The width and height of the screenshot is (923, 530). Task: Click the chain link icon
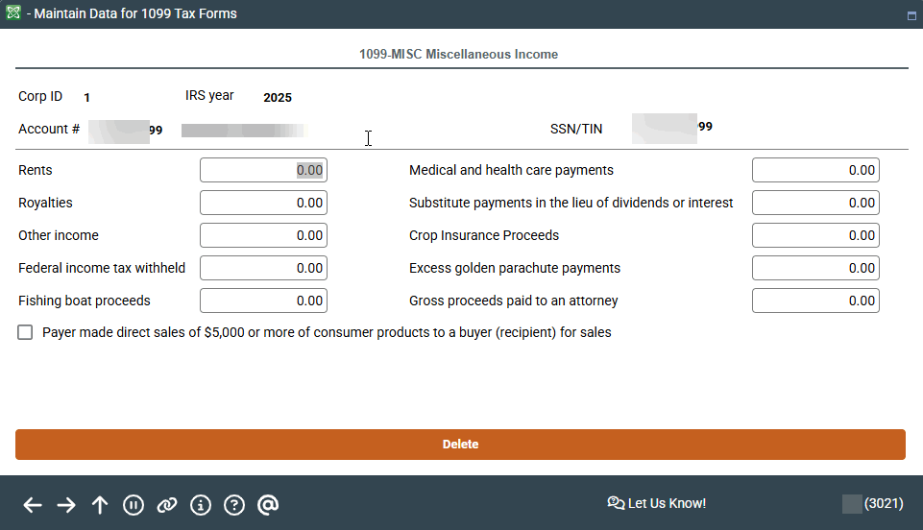tap(167, 505)
